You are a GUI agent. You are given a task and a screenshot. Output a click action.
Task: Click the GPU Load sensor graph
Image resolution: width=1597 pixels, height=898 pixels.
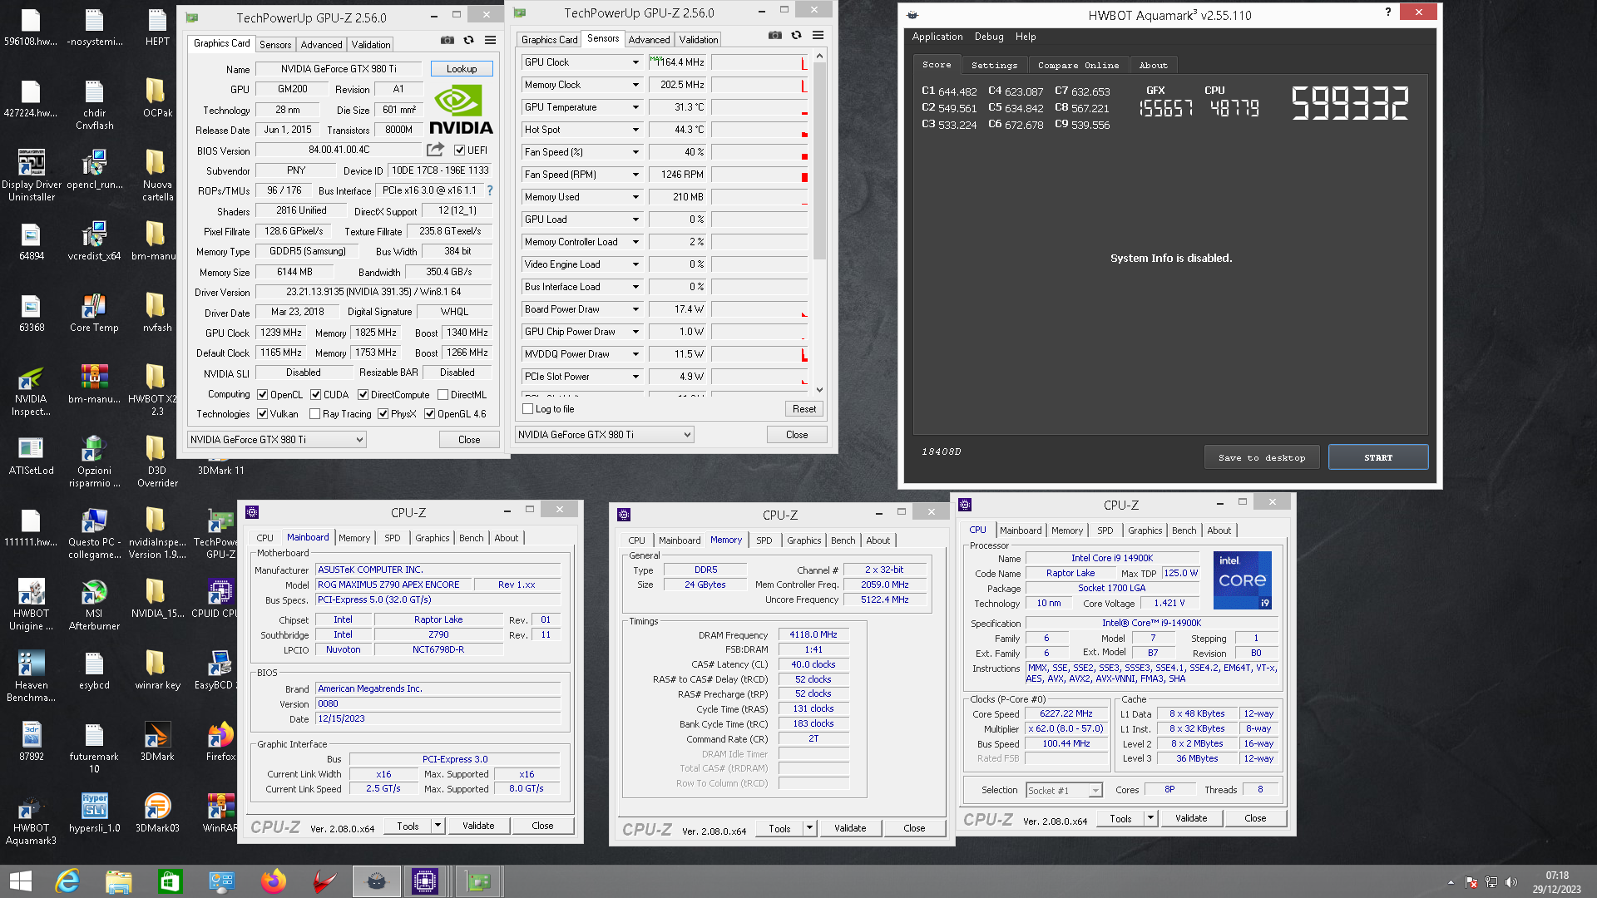[x=759, y=220]
